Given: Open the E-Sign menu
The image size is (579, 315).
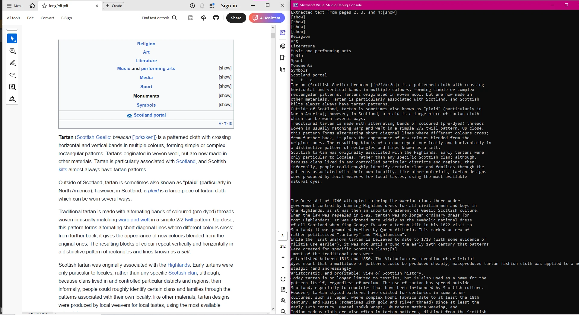Looking at the screenshot, I should 66,18.
